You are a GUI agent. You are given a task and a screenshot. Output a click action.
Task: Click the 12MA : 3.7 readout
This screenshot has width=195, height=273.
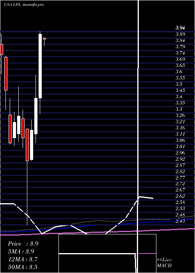tap(23, 259)
